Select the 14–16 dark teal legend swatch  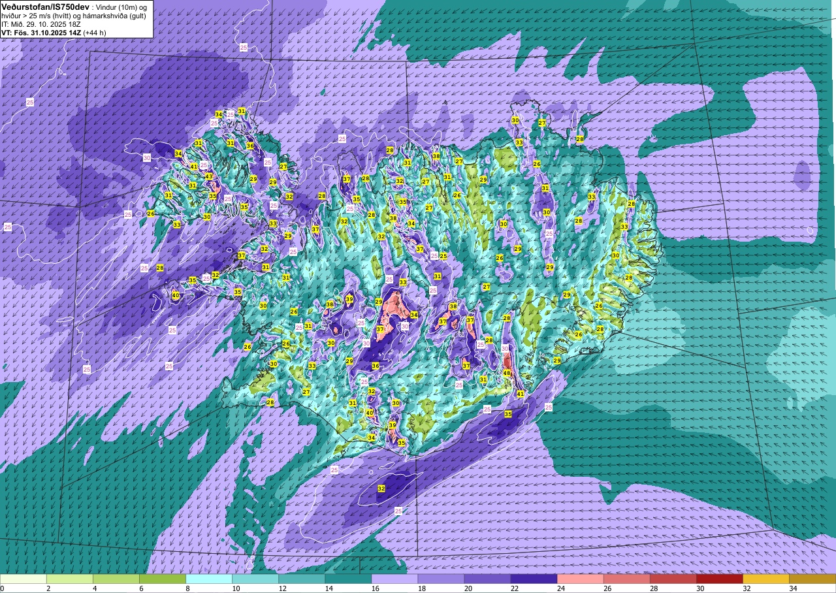(348, 579)
